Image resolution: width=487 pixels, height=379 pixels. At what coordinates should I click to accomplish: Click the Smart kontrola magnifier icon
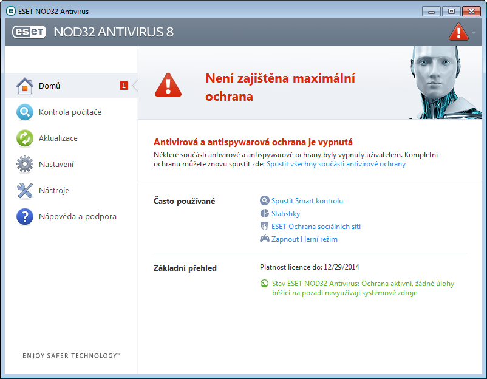tap(264, 200)
